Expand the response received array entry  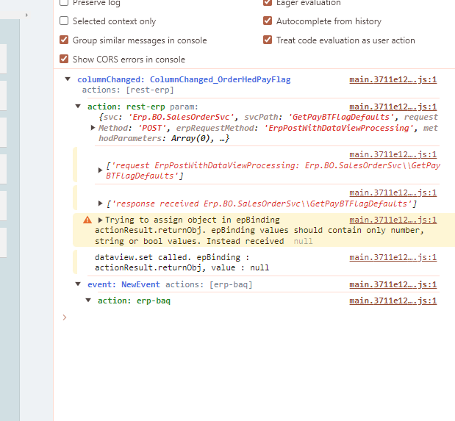[x=101, y=204]
